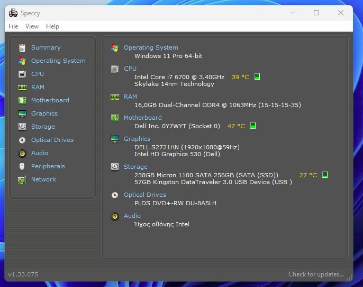
Task: Click Check for updates link
Action: (316, 274)
